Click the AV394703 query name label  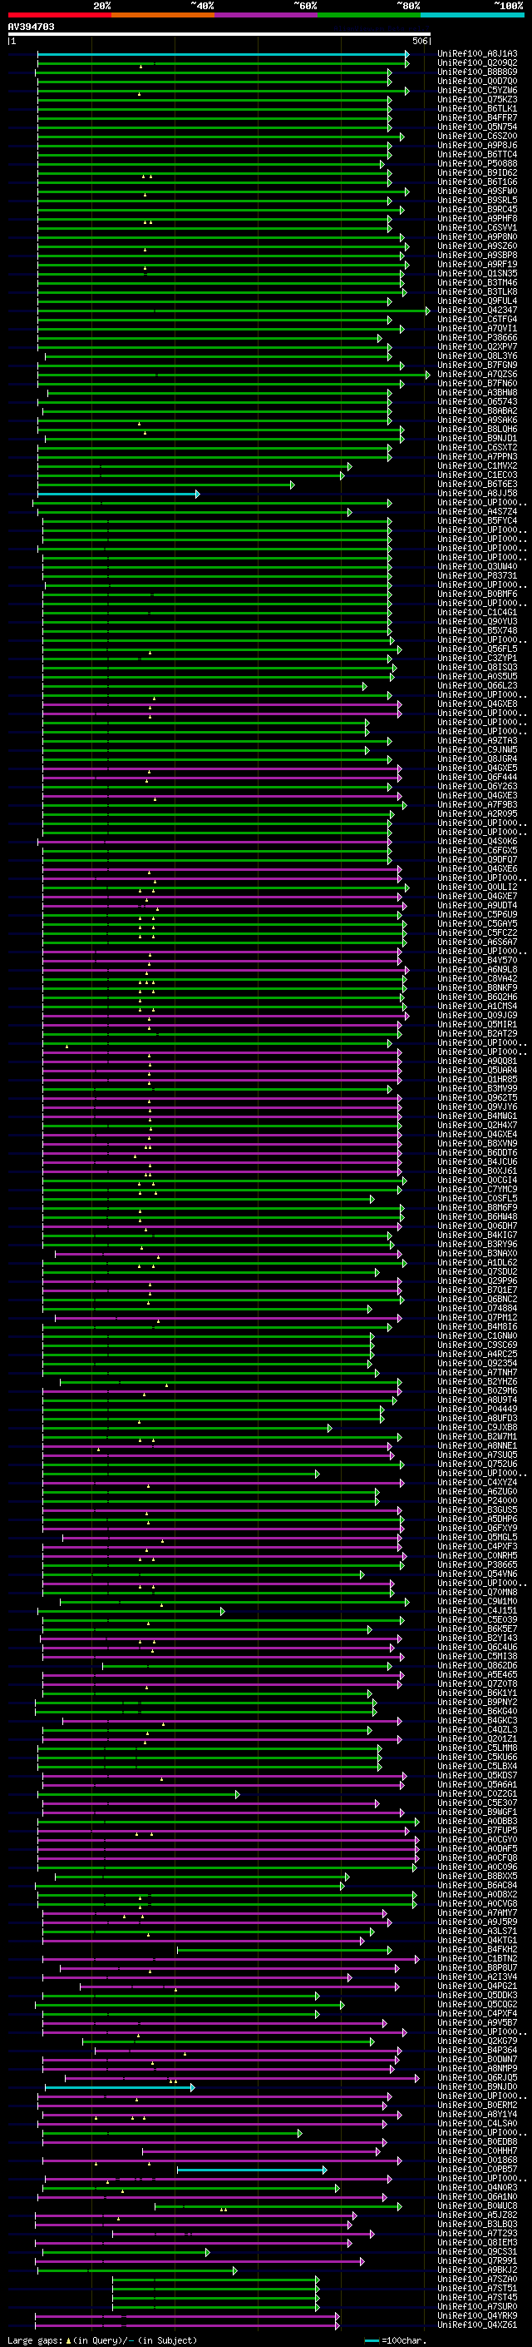(x=31, y=27)
